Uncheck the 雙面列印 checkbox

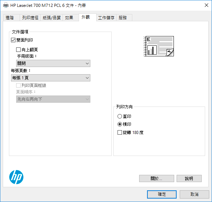[13, 40]
